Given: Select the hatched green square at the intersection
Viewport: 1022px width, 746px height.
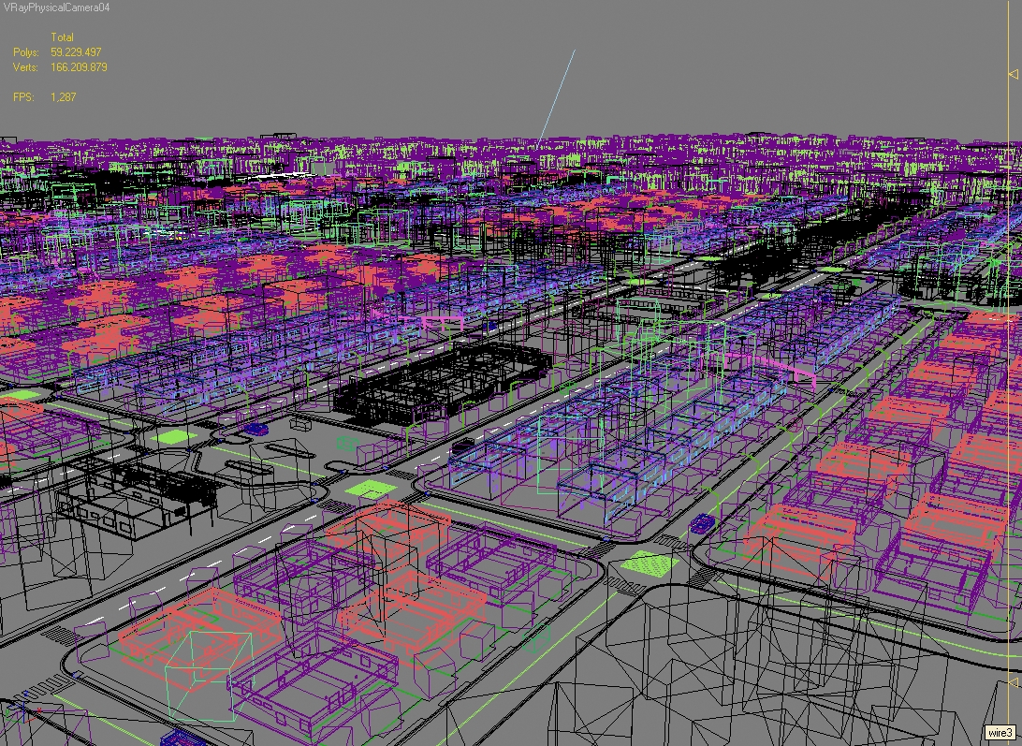Looking at the screenshot, I should (649, 563).
